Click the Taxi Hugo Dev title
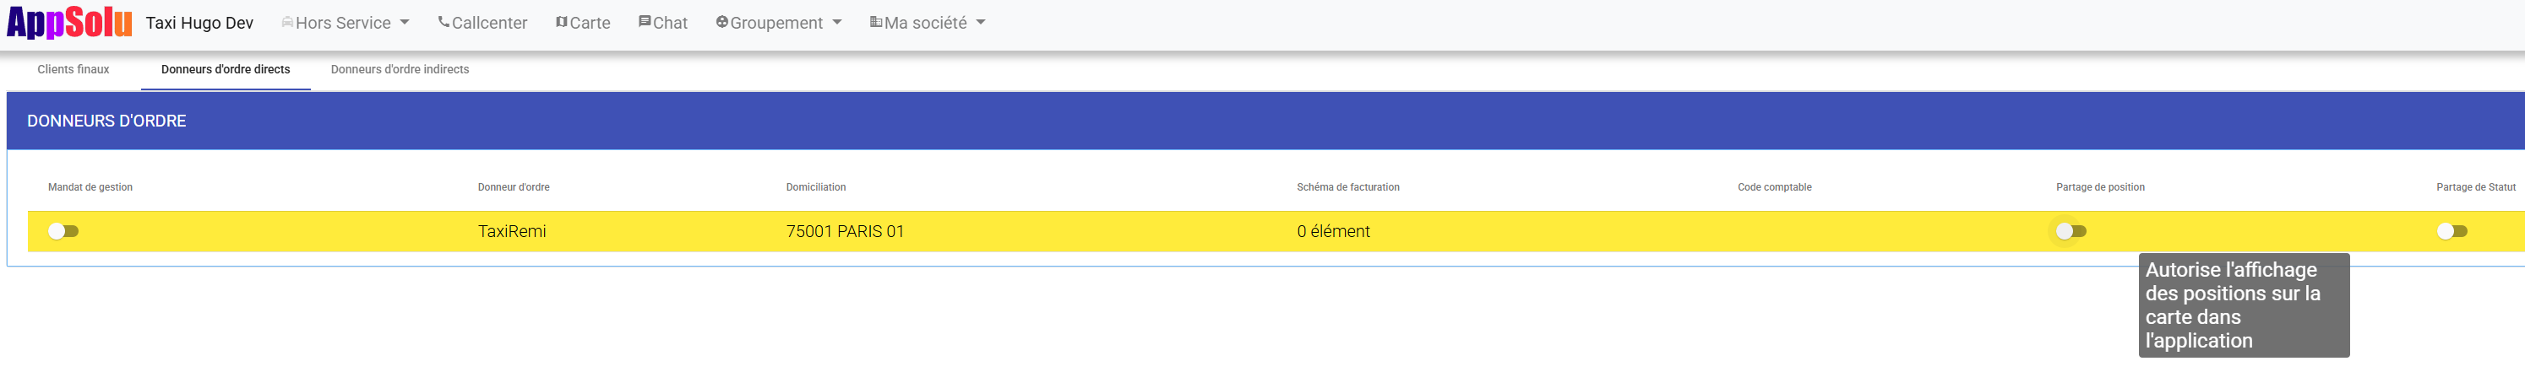2525x372 pixels. point(200,23)
